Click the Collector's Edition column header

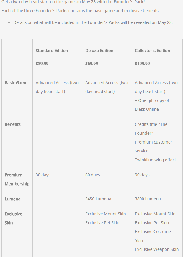coord(152,51)
